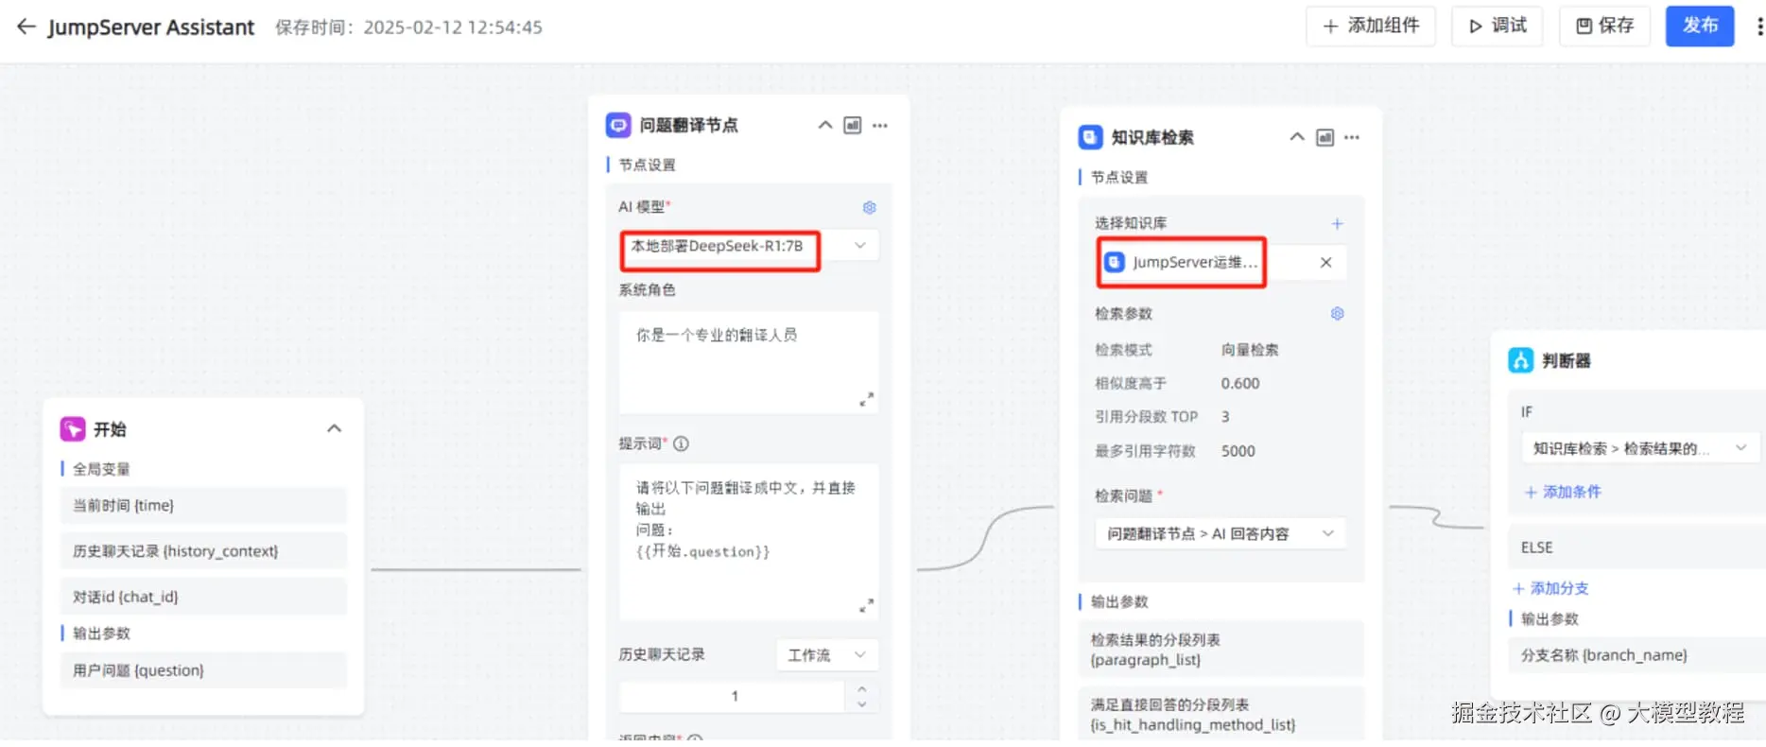Select 对话id {chat_id} variable
This screenshot has width=1766, height=747.
click(203, 597)
